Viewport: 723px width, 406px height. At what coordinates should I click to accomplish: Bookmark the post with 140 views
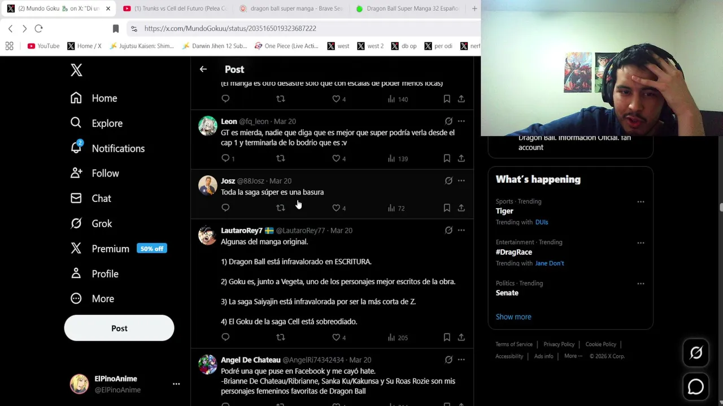(x=447, y=99)
